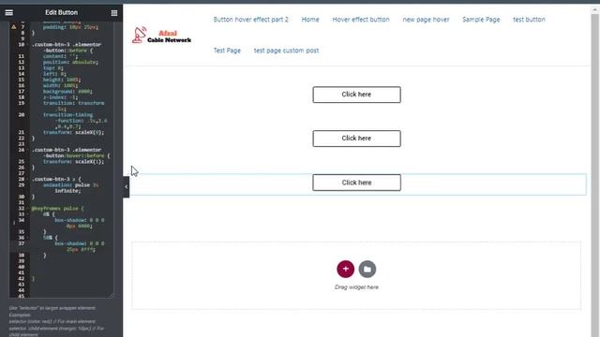The width and height of the screenshot is (600, 337).
Task: Open the Sample Page menu link
Action: [481, 20]
